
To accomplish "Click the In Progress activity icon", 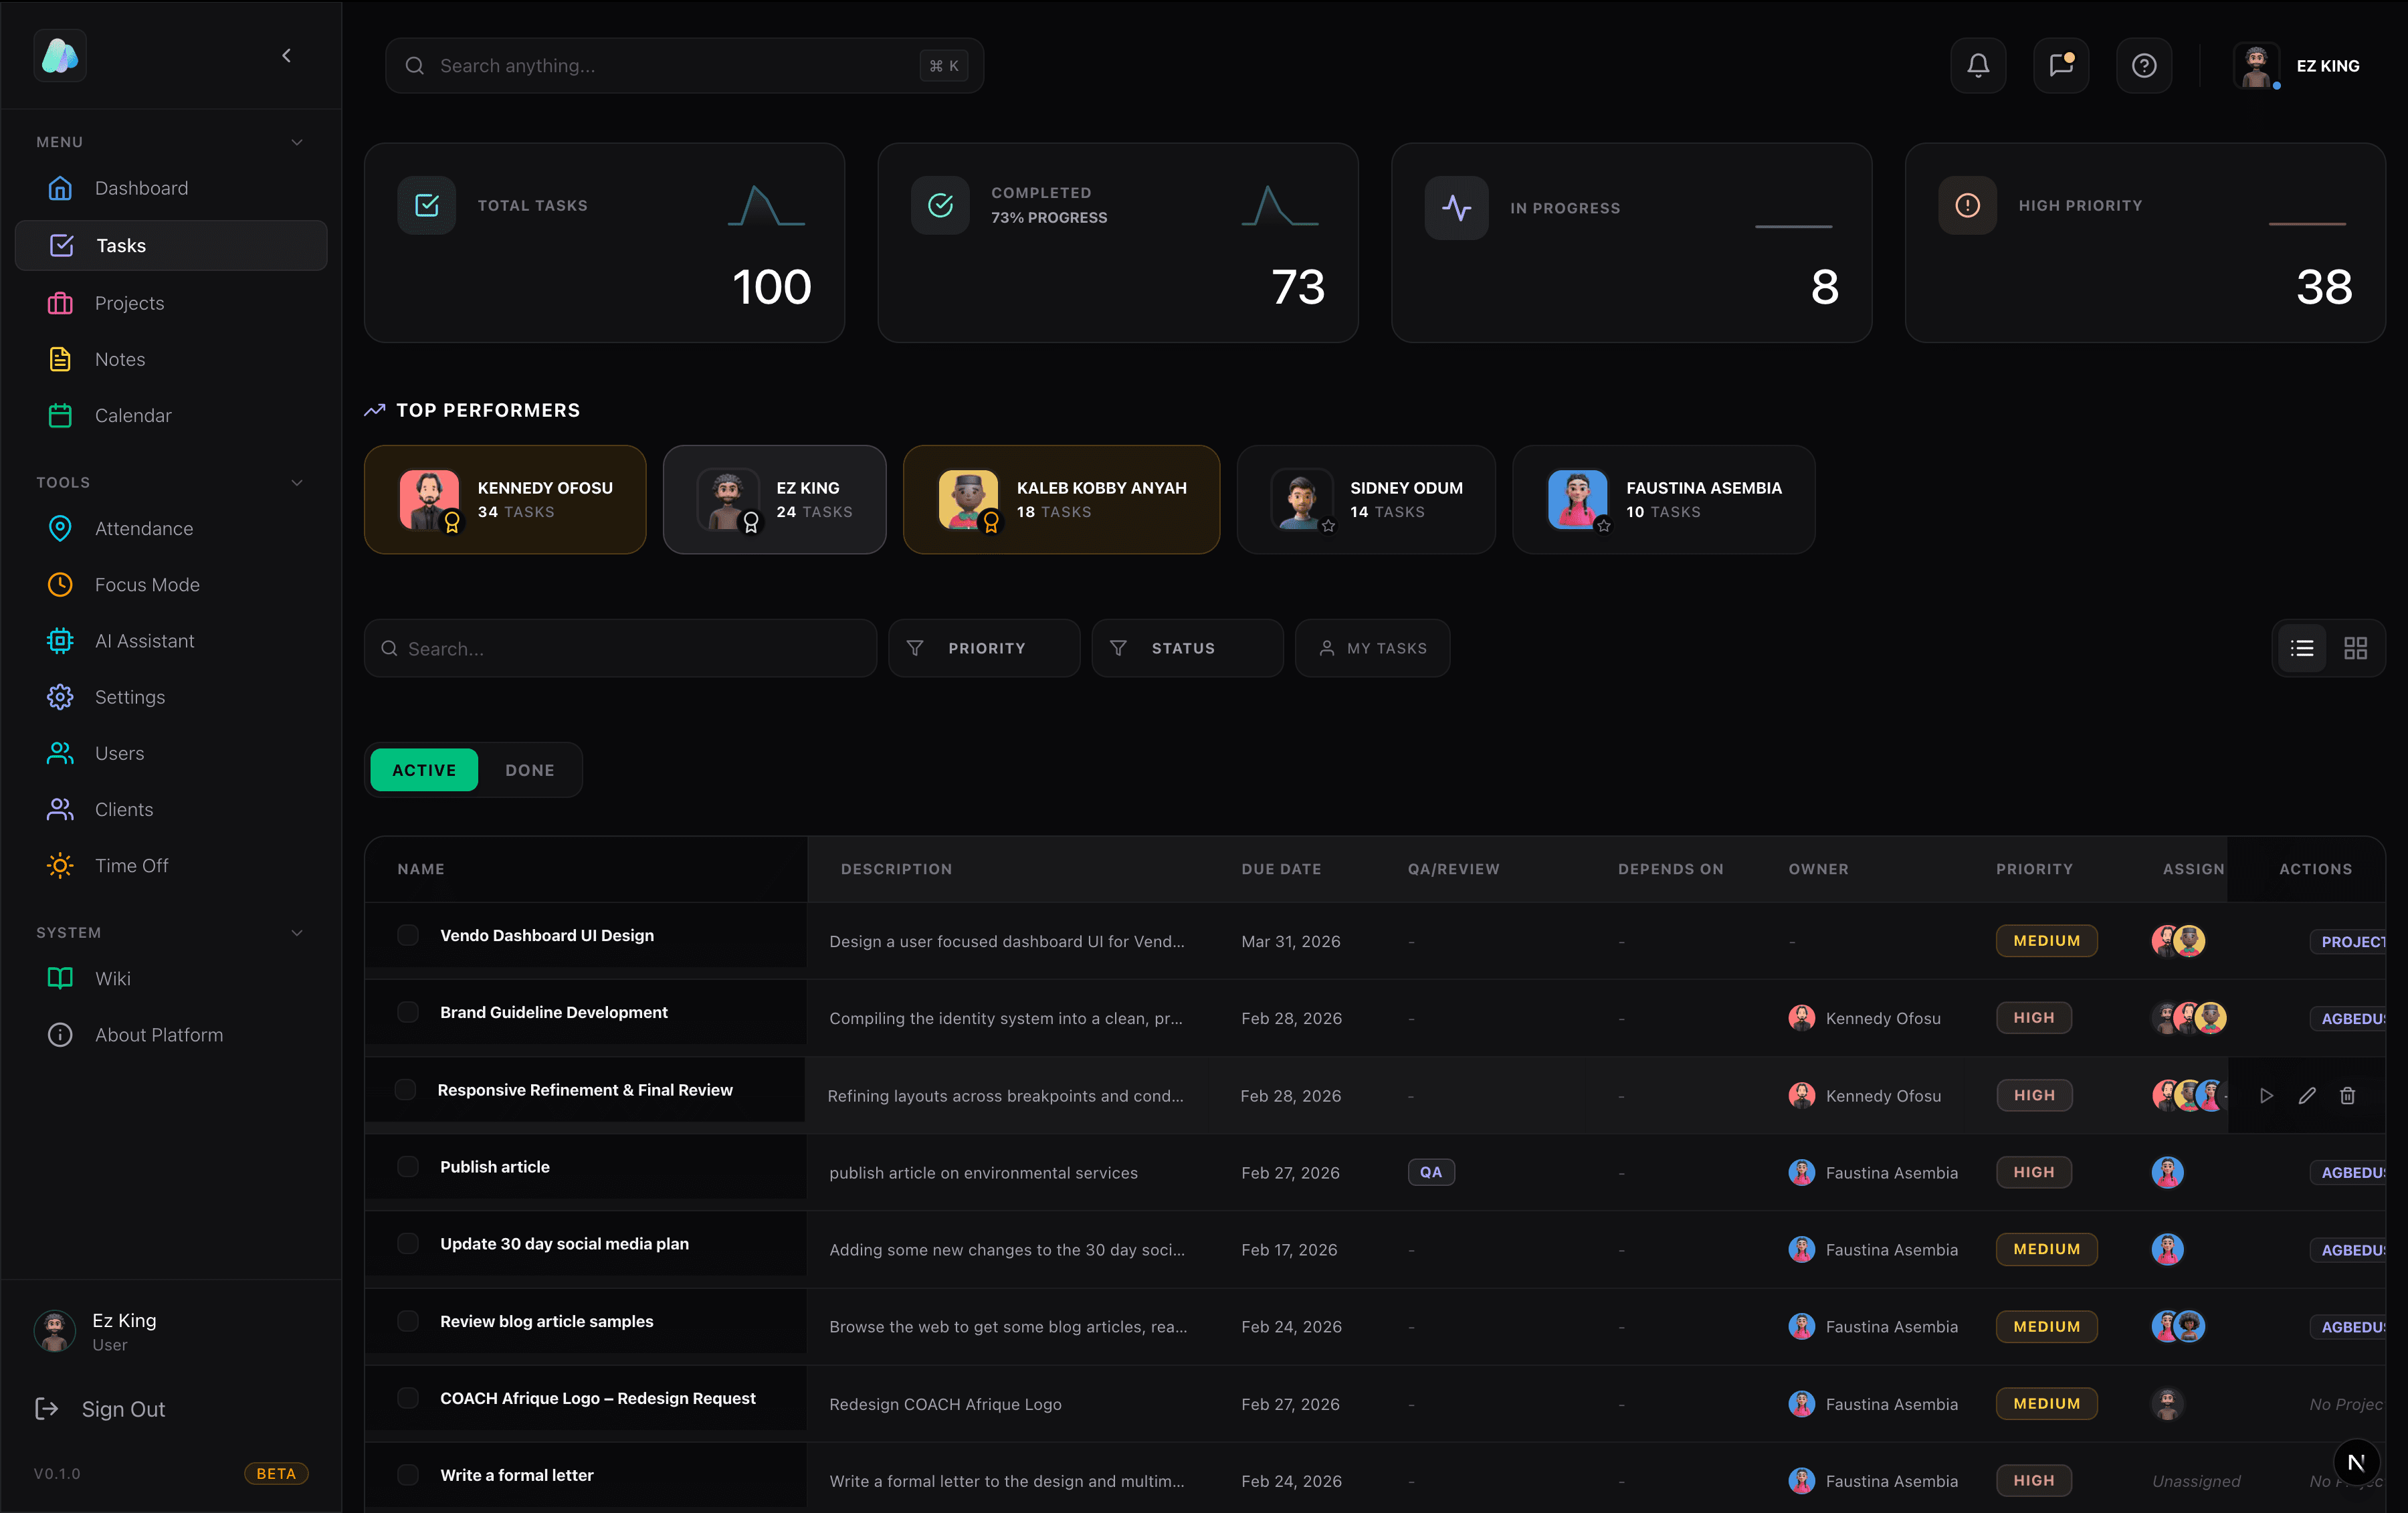I will (1456, 207).
